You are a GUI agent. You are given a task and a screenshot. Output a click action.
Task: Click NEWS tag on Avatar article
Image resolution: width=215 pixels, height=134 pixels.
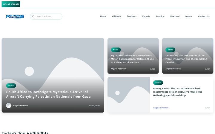click(158, 82)
